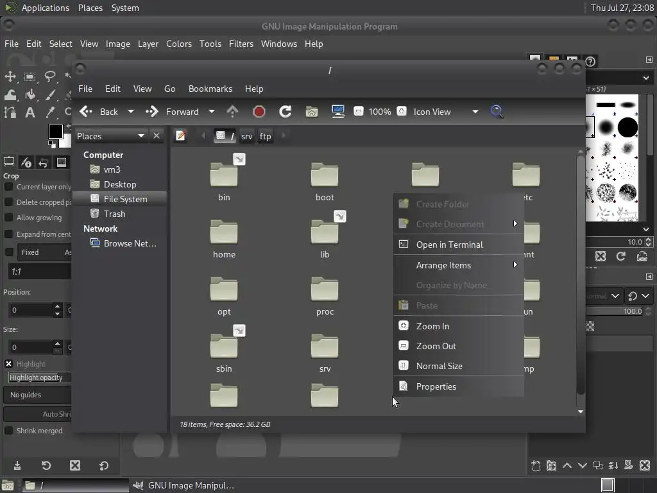Select the Text tool in GIMP toolbox
This screenshot has height=493, width=657.
30,112
